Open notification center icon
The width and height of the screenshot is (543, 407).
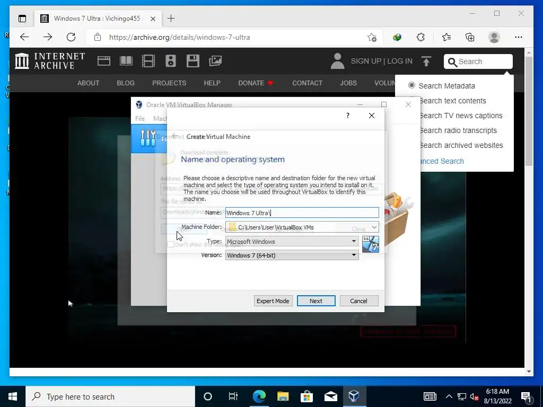tap(527, 397)
